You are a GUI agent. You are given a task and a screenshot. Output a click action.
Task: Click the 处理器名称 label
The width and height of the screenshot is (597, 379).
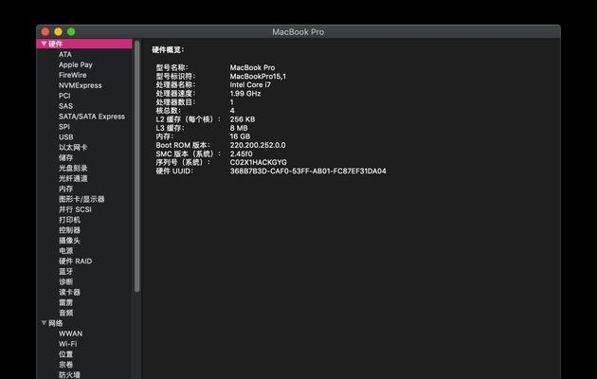pos(175,85)
